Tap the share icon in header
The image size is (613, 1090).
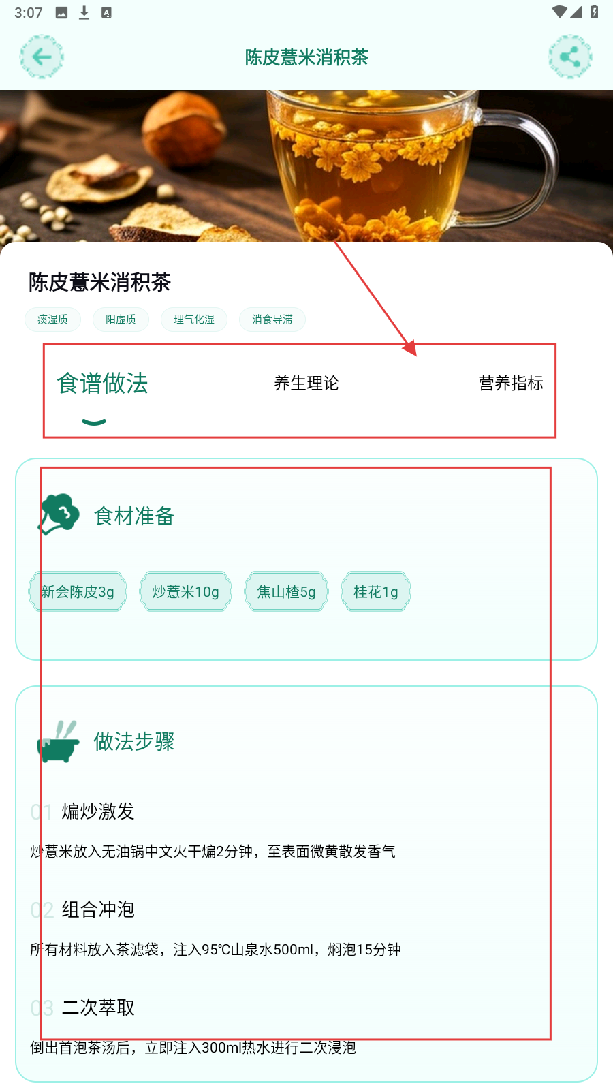(570, 57)
